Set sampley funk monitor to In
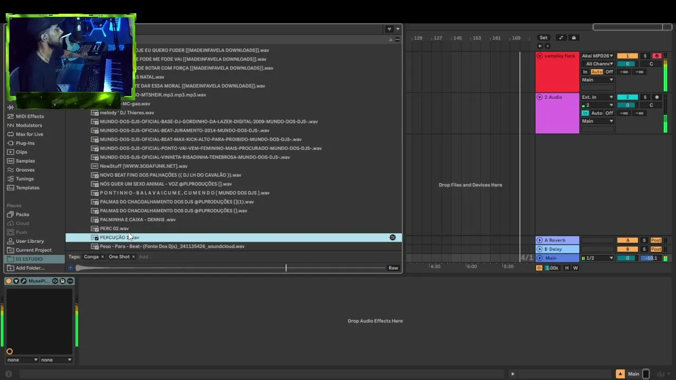Viewport: 676px width, 380px height. click(585, 72)
